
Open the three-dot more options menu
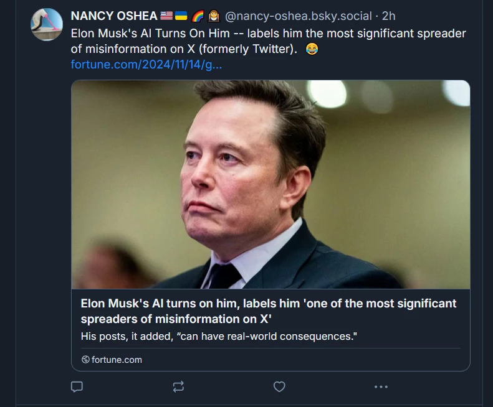(381, 386)
